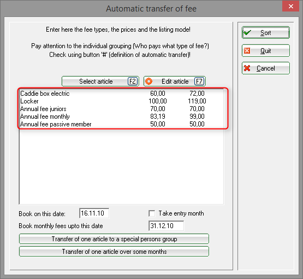This screenshot has width=303, height=279.
Task: Click the Take entry month label text
Action: coord(181,213)
